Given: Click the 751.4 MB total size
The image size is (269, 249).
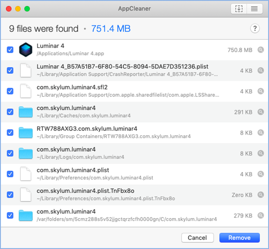Looking at the screenshot, I should [x=111, y=29].
